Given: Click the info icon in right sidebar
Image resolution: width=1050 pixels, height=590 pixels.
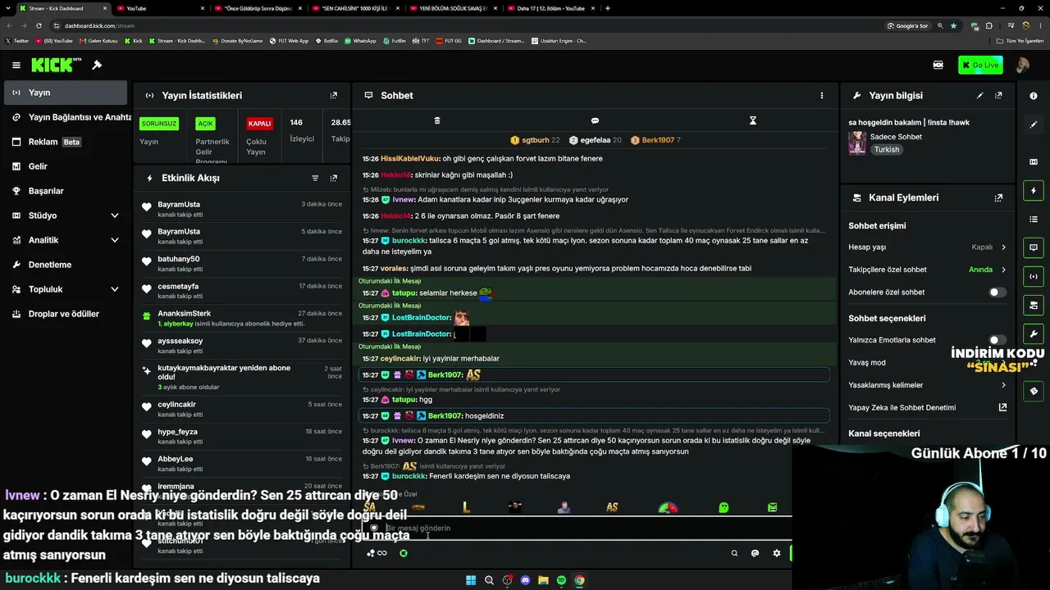Looking at the screenshot, I should [1034, 96].
